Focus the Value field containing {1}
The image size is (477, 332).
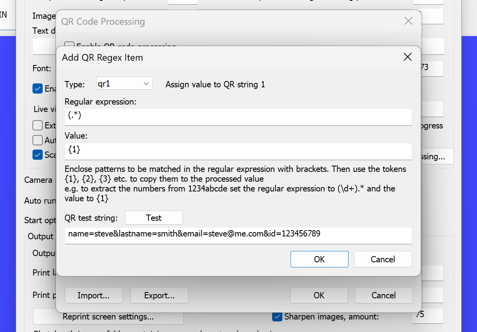(238, 151)
